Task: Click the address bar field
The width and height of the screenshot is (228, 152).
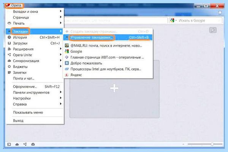Action: click(x=116, y=21)
